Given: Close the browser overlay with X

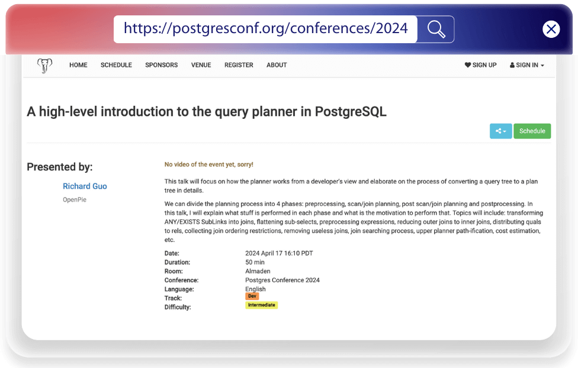Looking at the screenshot, I should pyautogui.click(x=551, y=29).
